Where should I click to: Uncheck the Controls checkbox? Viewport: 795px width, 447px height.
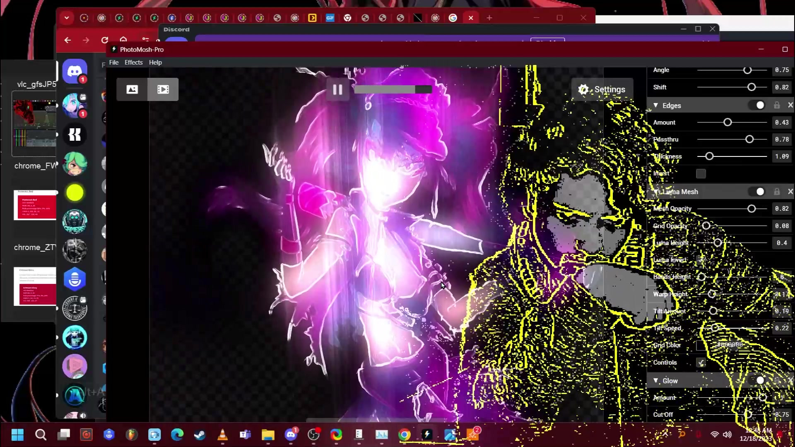[x=701, y=363]
